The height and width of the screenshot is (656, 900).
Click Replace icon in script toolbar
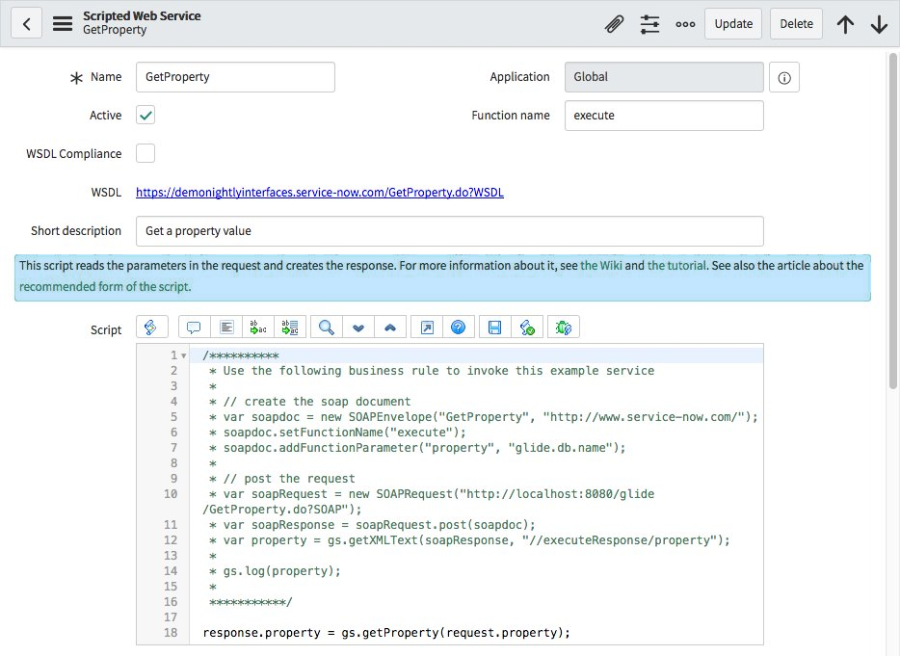point(258,328)
